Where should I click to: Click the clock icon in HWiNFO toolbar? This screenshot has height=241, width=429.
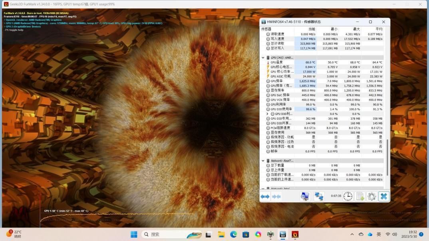[x=348, y=196]
